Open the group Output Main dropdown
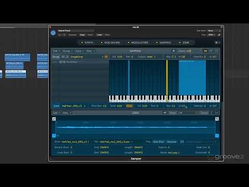 (151, 57)
